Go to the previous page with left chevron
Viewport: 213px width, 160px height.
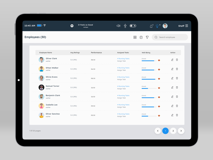(158, 131)
